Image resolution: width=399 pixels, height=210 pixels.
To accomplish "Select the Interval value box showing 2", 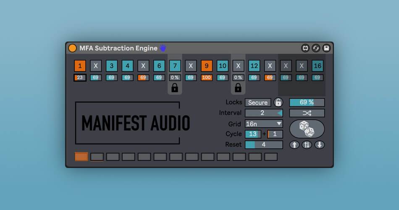I will coord(264,113).
